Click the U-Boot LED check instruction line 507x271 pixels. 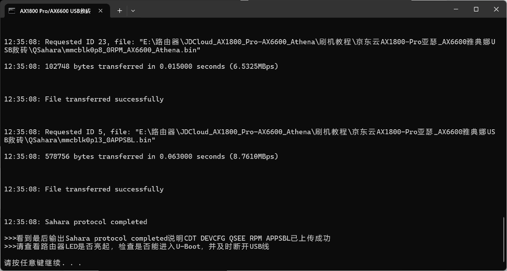[137, 247]
